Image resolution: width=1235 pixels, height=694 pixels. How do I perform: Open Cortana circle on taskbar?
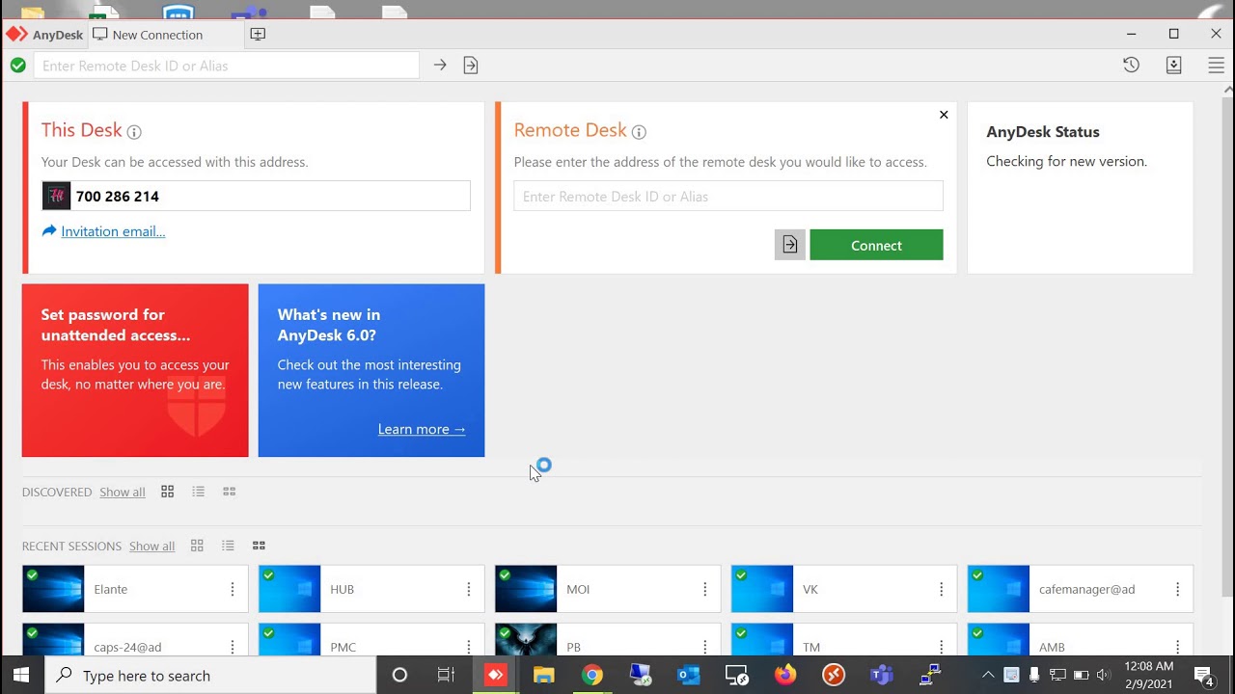tap(399, 675)
